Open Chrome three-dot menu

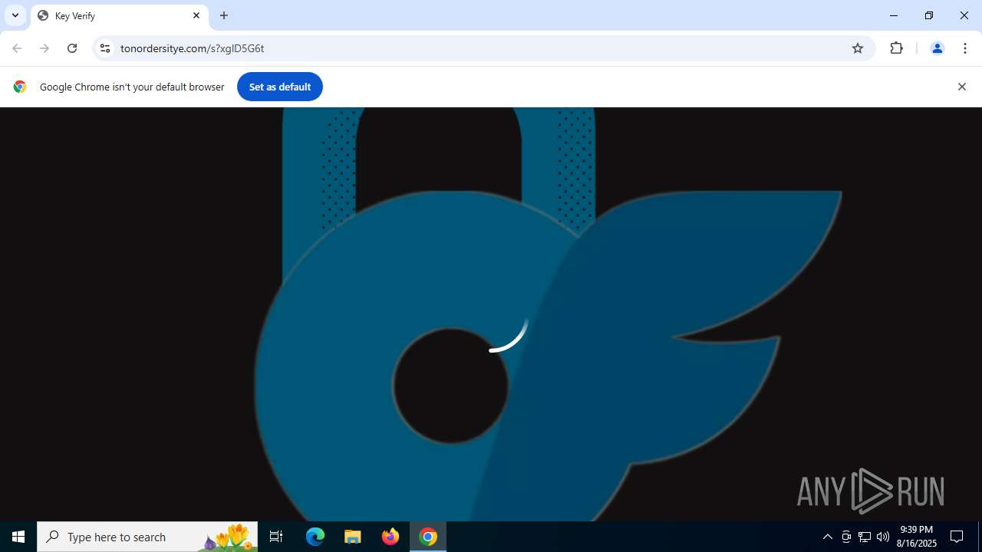pos(965,48)
